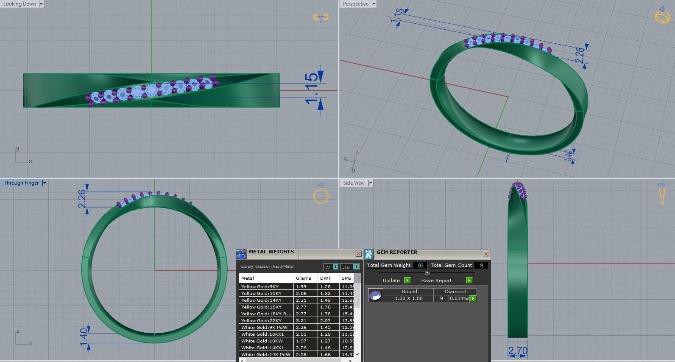Toggle the GV switch in Metal Weights
This screenshot has height=362, width=675.
(331, 267)
